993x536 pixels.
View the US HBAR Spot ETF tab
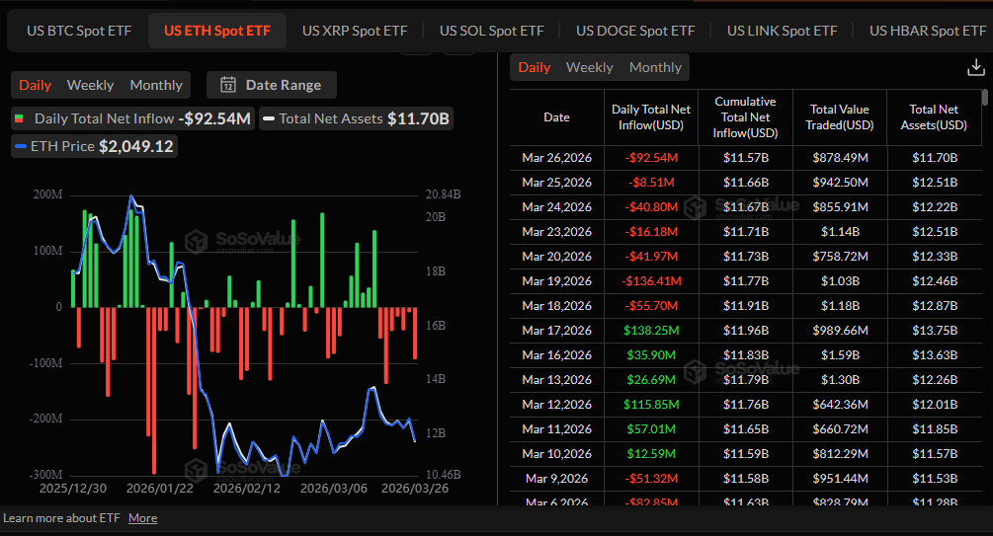pos(927,31)
